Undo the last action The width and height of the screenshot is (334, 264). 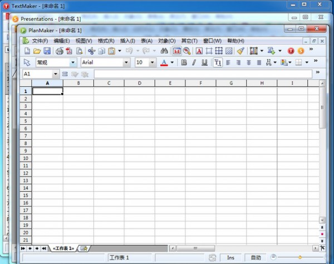pyautogui.click(x=129, y=51)
